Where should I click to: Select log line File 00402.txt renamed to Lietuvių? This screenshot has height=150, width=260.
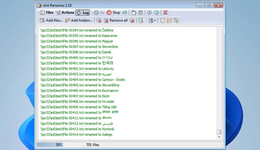[77, 68]
